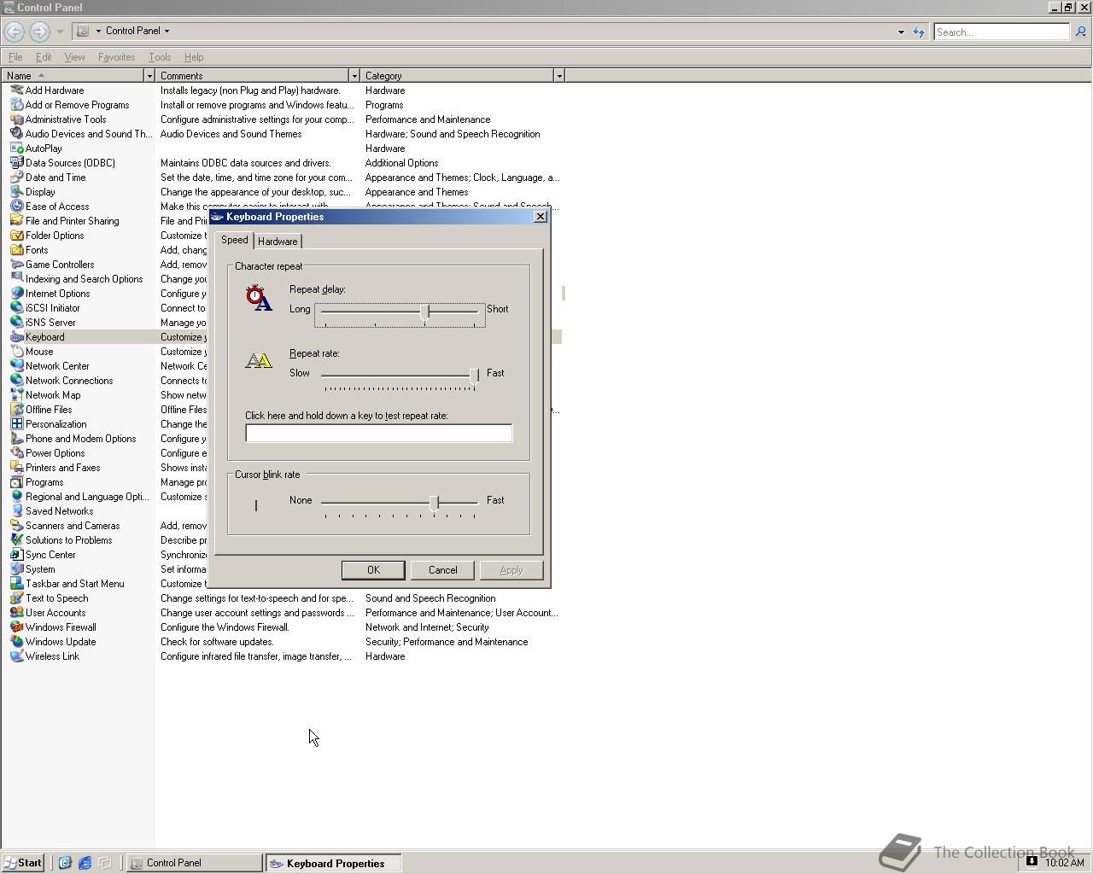The width and height of the screenshot is (1093, 874).
Task: Open the Help menu
Action: (x=194, y=57)
